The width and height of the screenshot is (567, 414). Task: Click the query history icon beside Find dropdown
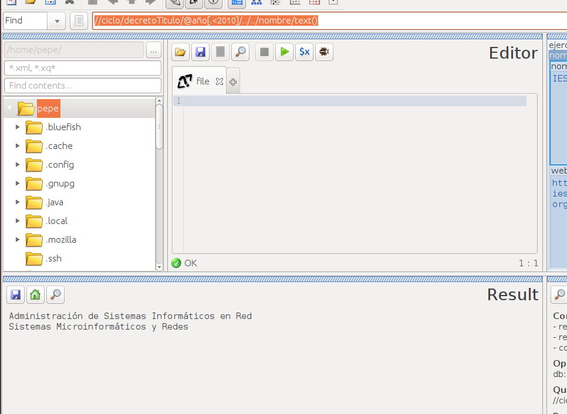point(79,21)
